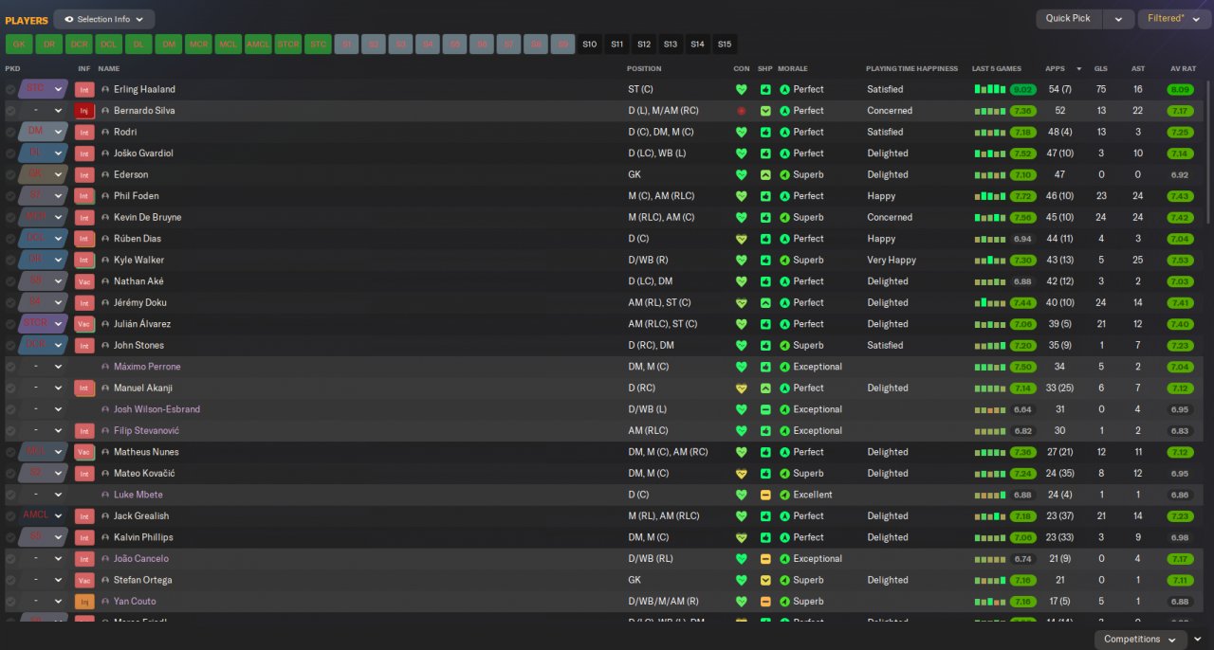Viewport: 1214px width, 650px height.
Task: Click the Int status icon for Erling Haaland
Action: click(x=84, y=89)
